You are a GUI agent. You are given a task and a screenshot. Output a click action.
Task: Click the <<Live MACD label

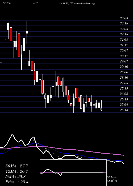112,179
